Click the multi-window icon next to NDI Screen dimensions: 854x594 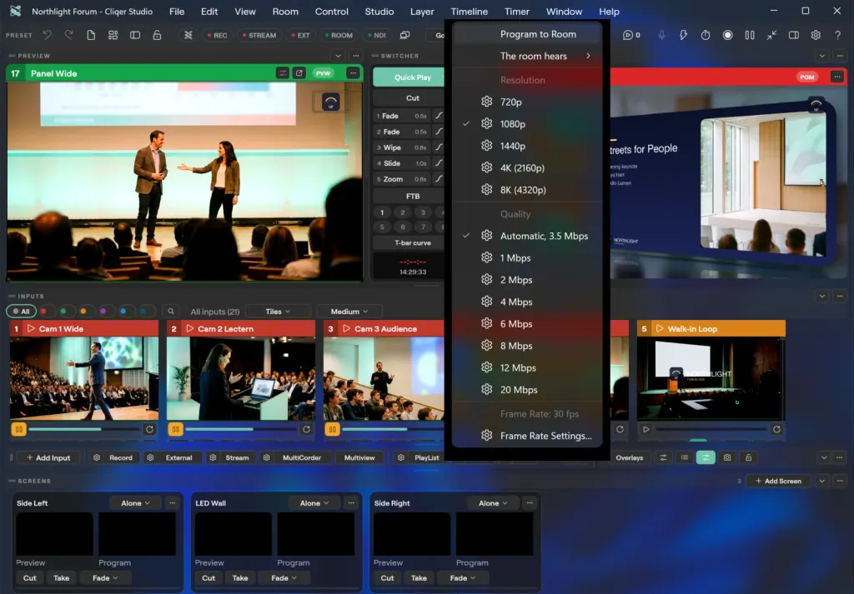click(x=404, y=35)
